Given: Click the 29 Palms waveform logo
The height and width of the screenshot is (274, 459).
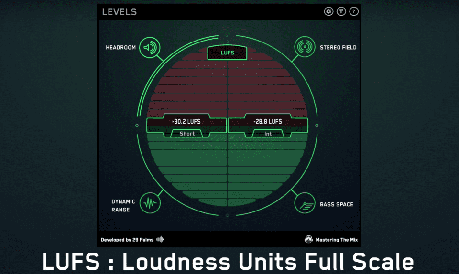Looking at the screenshot, I should point(160,240).
